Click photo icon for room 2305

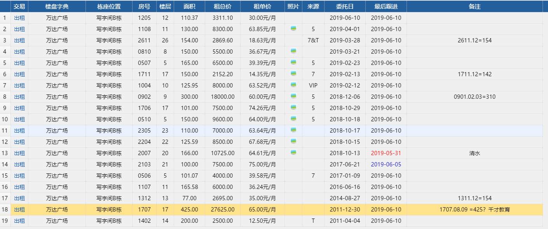294,130
